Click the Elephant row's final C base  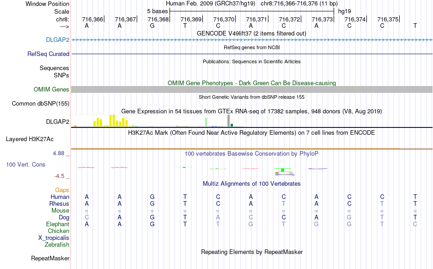415,224
